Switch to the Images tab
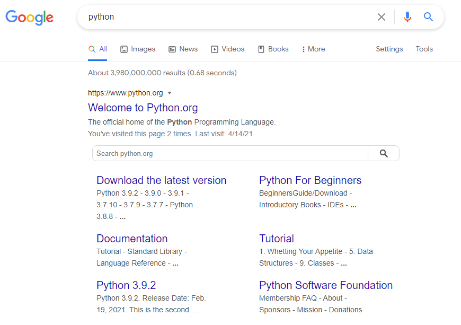Image resolution: width=461 pixels, height=325 pixels. pos(138,49)
